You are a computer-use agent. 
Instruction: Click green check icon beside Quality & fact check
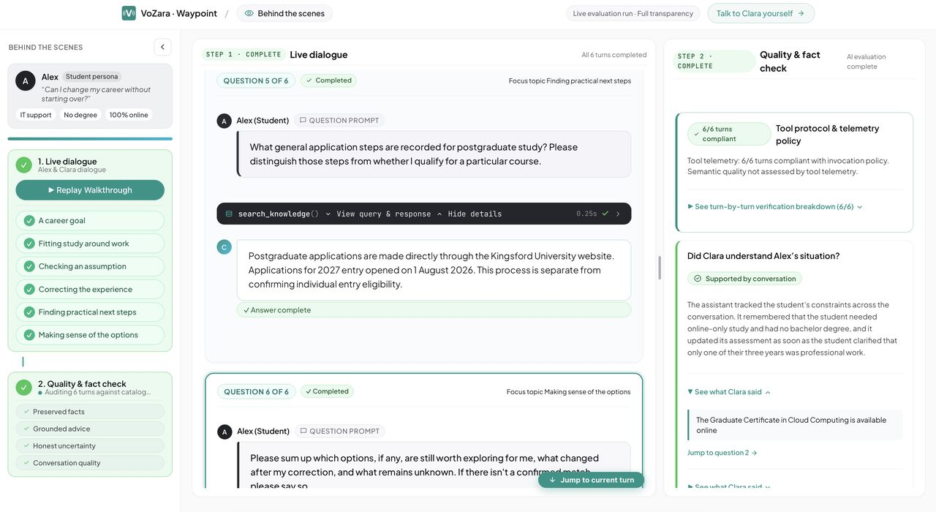pos(24,388)
